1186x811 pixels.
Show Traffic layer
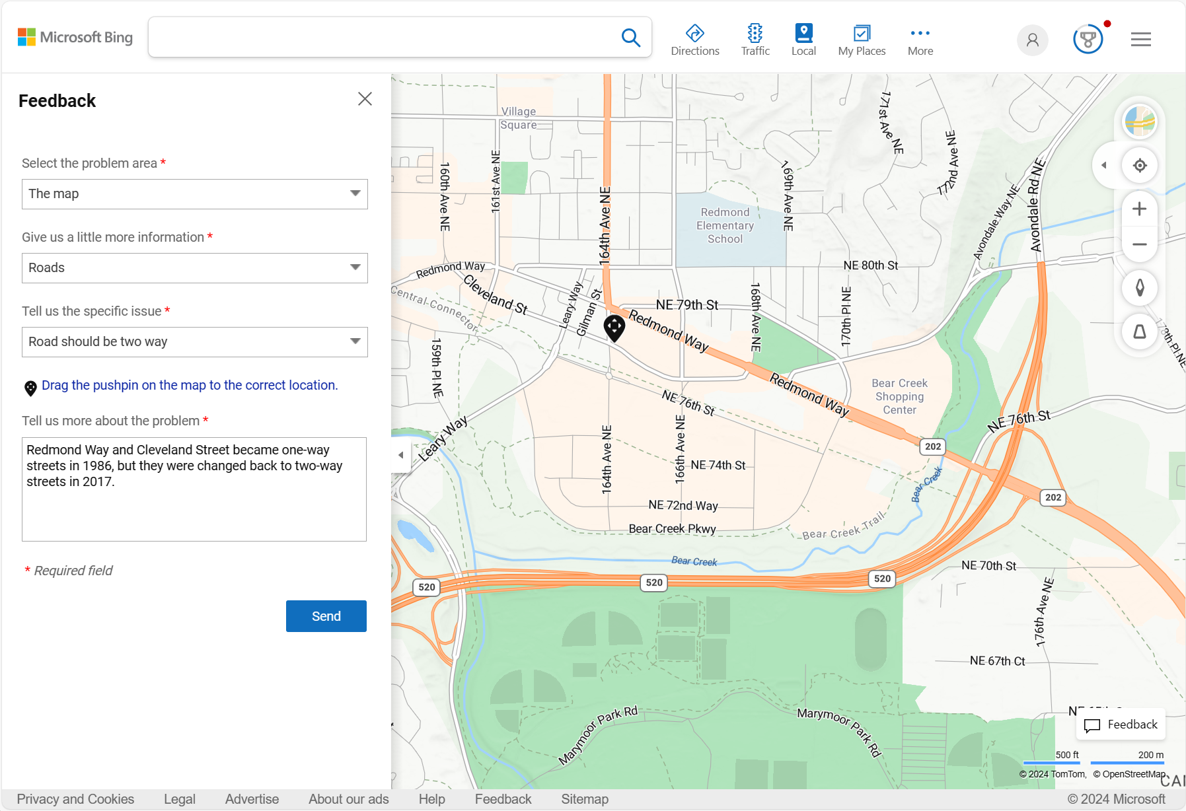point(755,40)
